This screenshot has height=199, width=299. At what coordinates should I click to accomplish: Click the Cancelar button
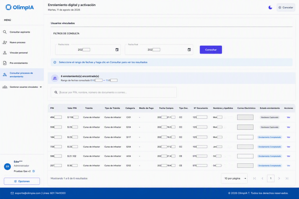286,8
